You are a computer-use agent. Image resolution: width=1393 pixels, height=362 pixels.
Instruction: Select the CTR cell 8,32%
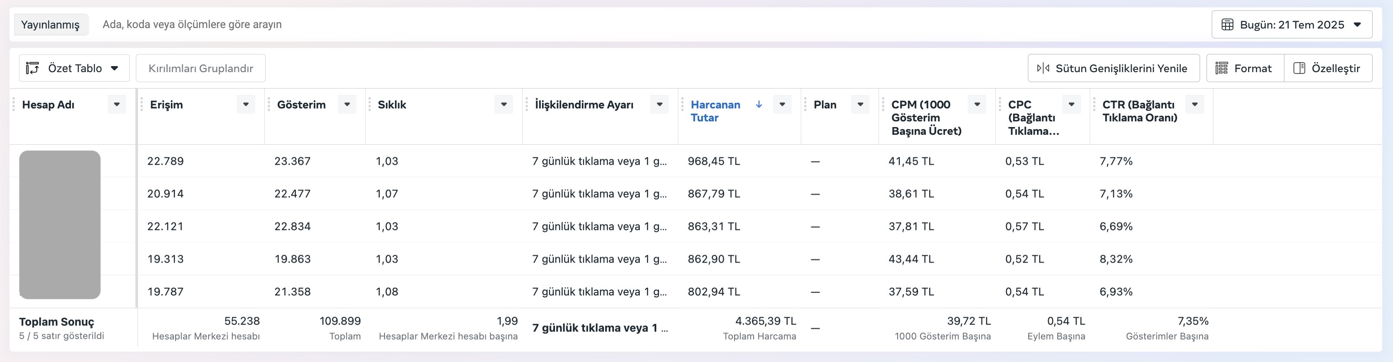coord(1116,259)
